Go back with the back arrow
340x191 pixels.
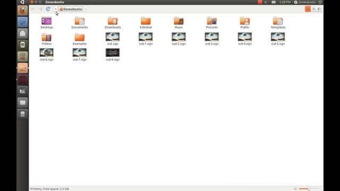tap(33, 9)
